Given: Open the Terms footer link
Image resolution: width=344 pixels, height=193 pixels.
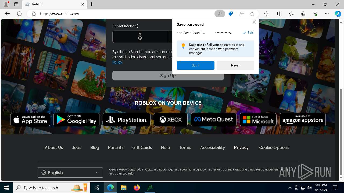Looking at the screenshot, I should point(185,147).
